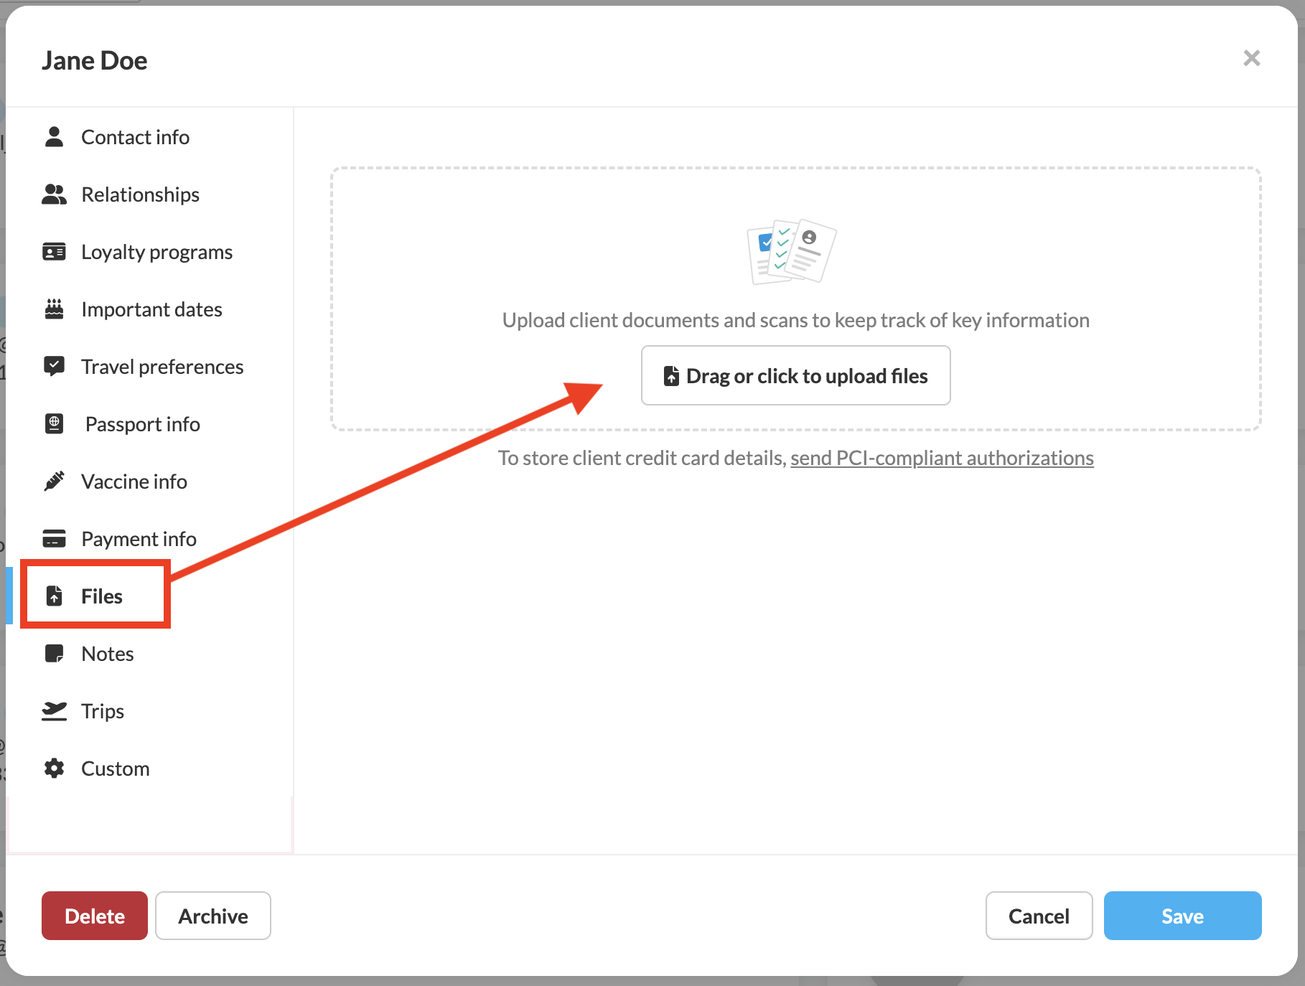Close the Jane Doe dialog
1305x986 pixels.
(1251, 58)
